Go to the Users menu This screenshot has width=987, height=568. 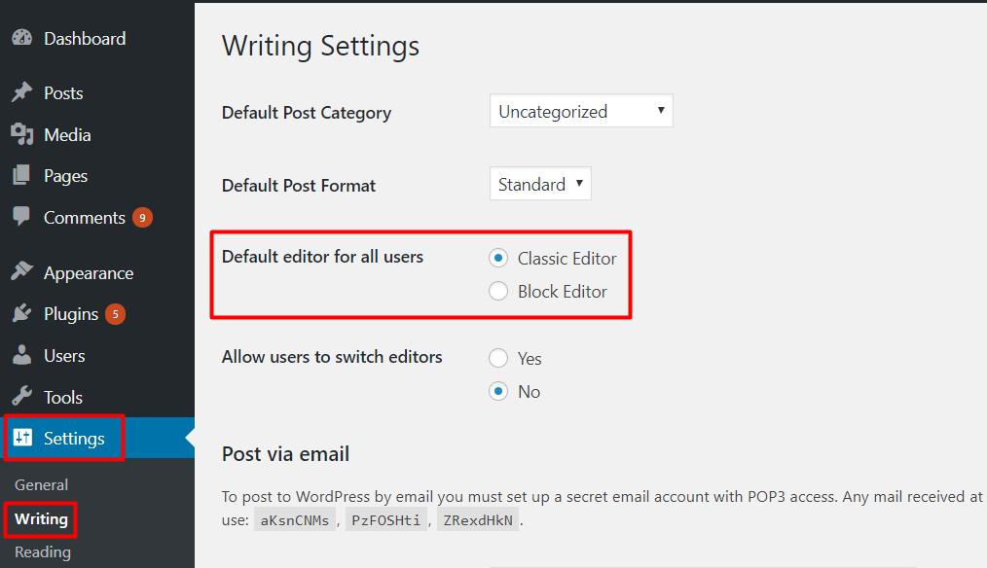click(64, 355)
